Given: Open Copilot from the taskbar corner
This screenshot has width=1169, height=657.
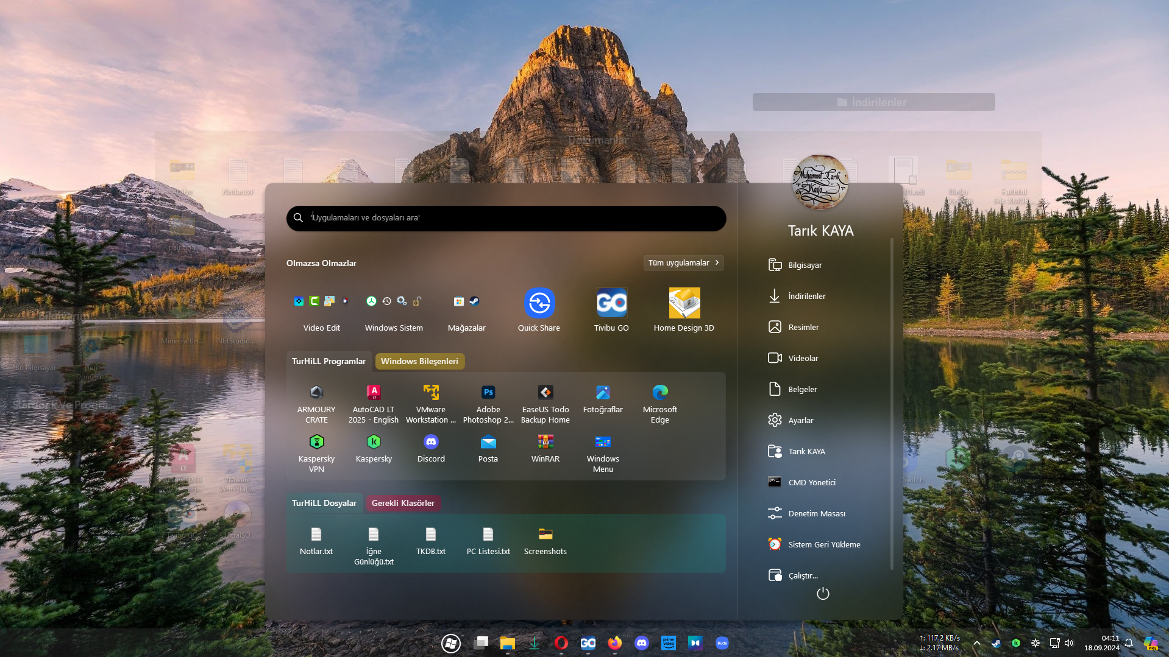Looking at the screenshot, I should click(1151, 643).
